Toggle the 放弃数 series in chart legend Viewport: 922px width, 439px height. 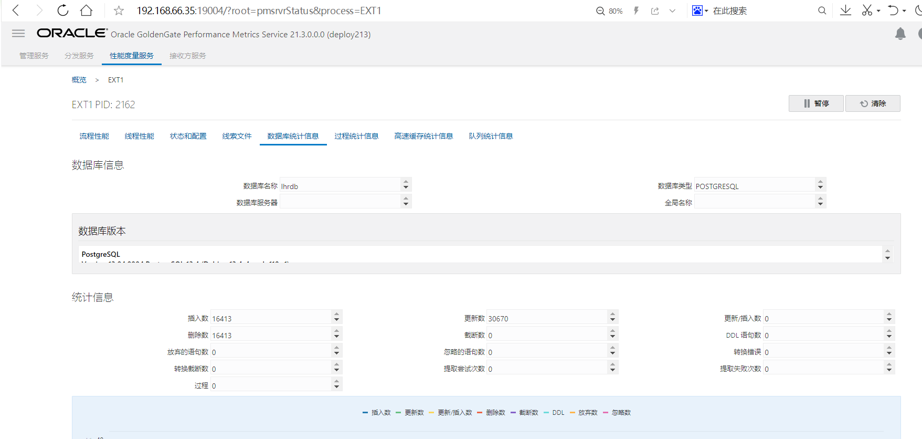click(x=584, y=413)
